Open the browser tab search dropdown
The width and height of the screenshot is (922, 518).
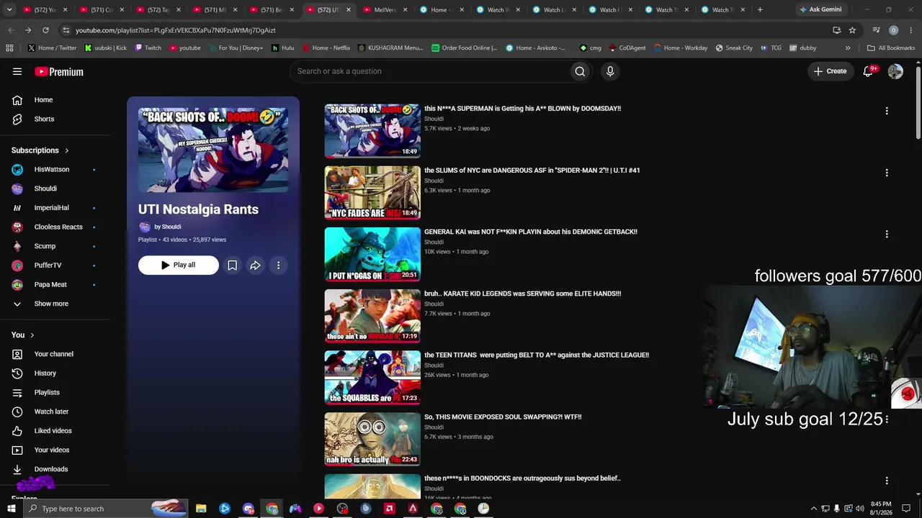click(9, 10)
